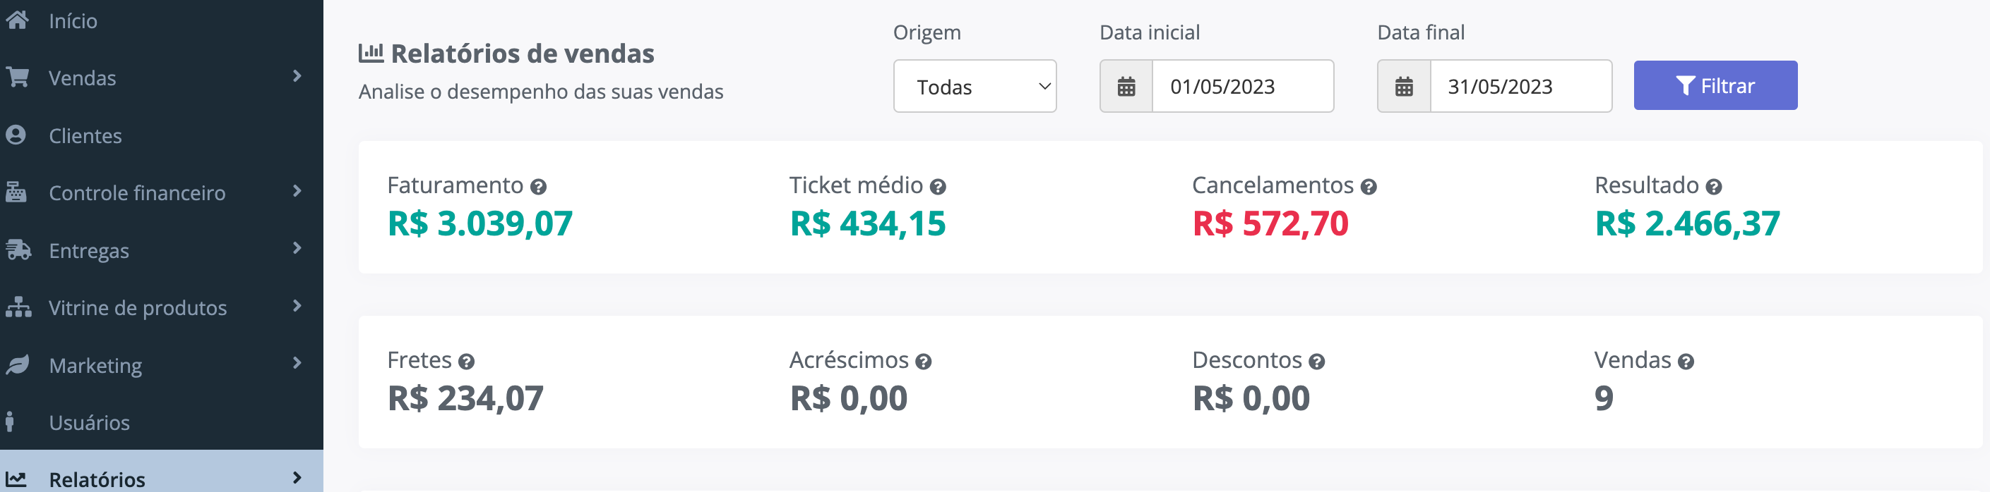Screen dimensions: 1990x492
Task: Click the Ticket médio help icon
Action: click(938, 187)
